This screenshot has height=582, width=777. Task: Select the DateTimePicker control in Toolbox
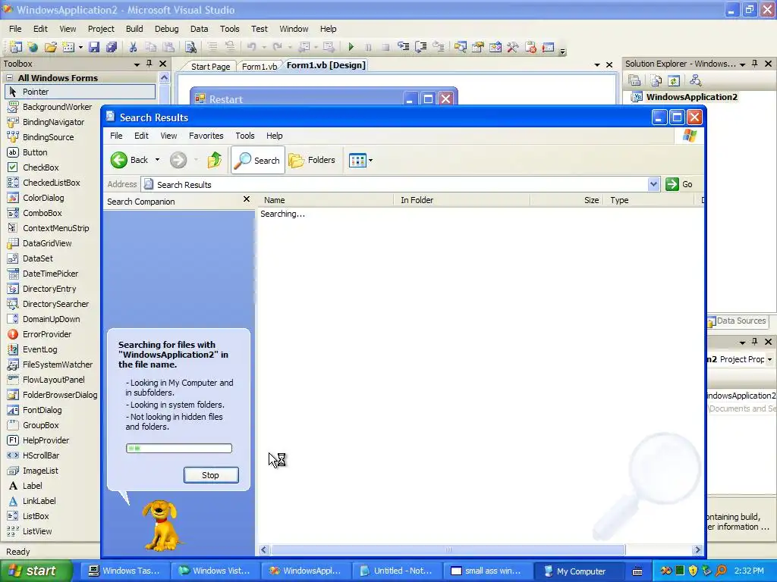(x=50, y=273)
